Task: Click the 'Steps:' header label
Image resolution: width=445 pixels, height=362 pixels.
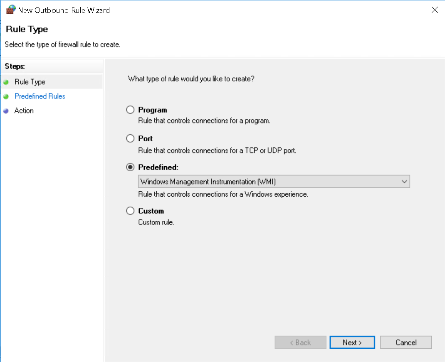Action: 15,66
